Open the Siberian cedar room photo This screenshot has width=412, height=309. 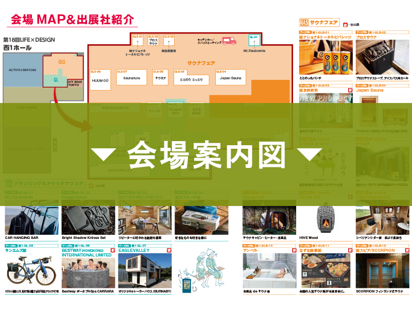point(383,217)
